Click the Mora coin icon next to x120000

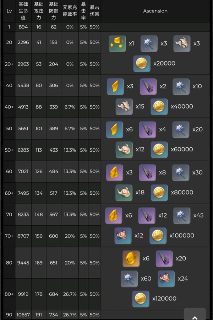[x=141, y=299]
